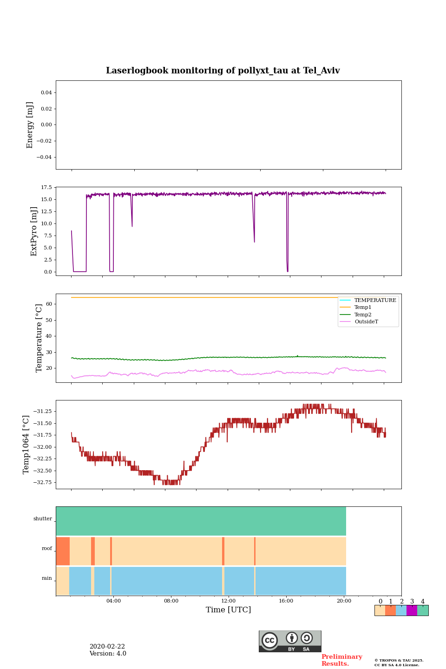Click the shutter row label

tap(43, 518)
